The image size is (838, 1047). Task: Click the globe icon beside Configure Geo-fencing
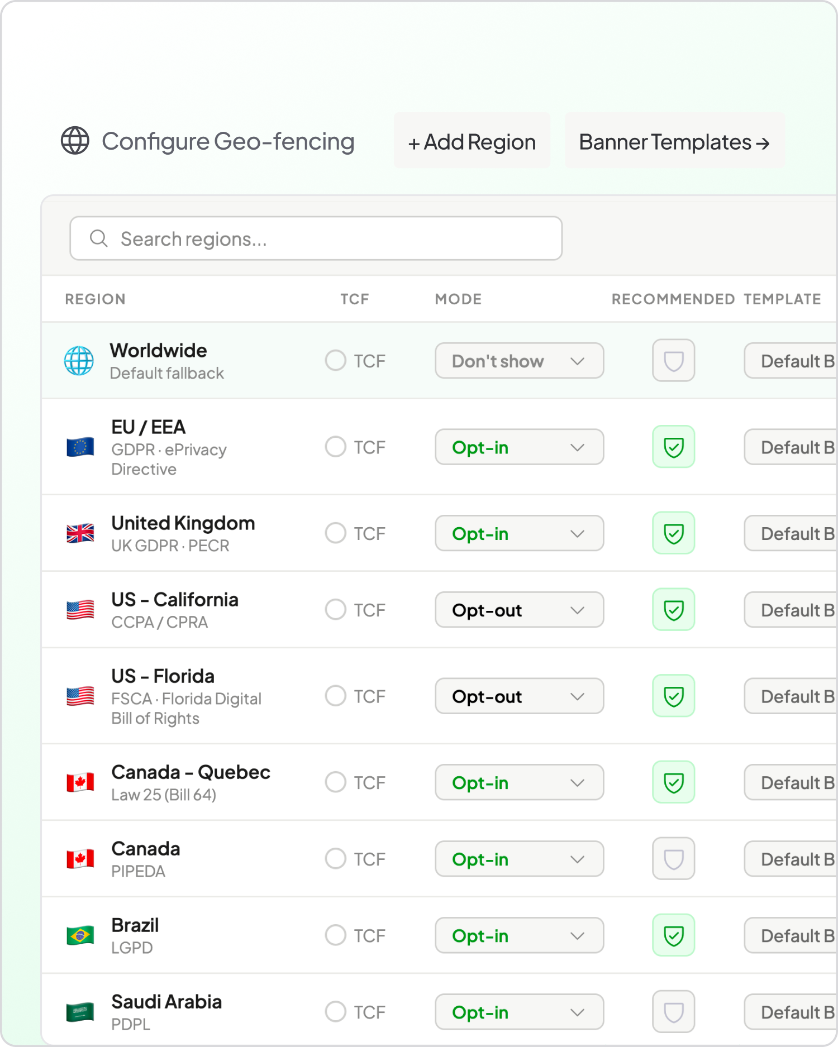tap(75, 140)
